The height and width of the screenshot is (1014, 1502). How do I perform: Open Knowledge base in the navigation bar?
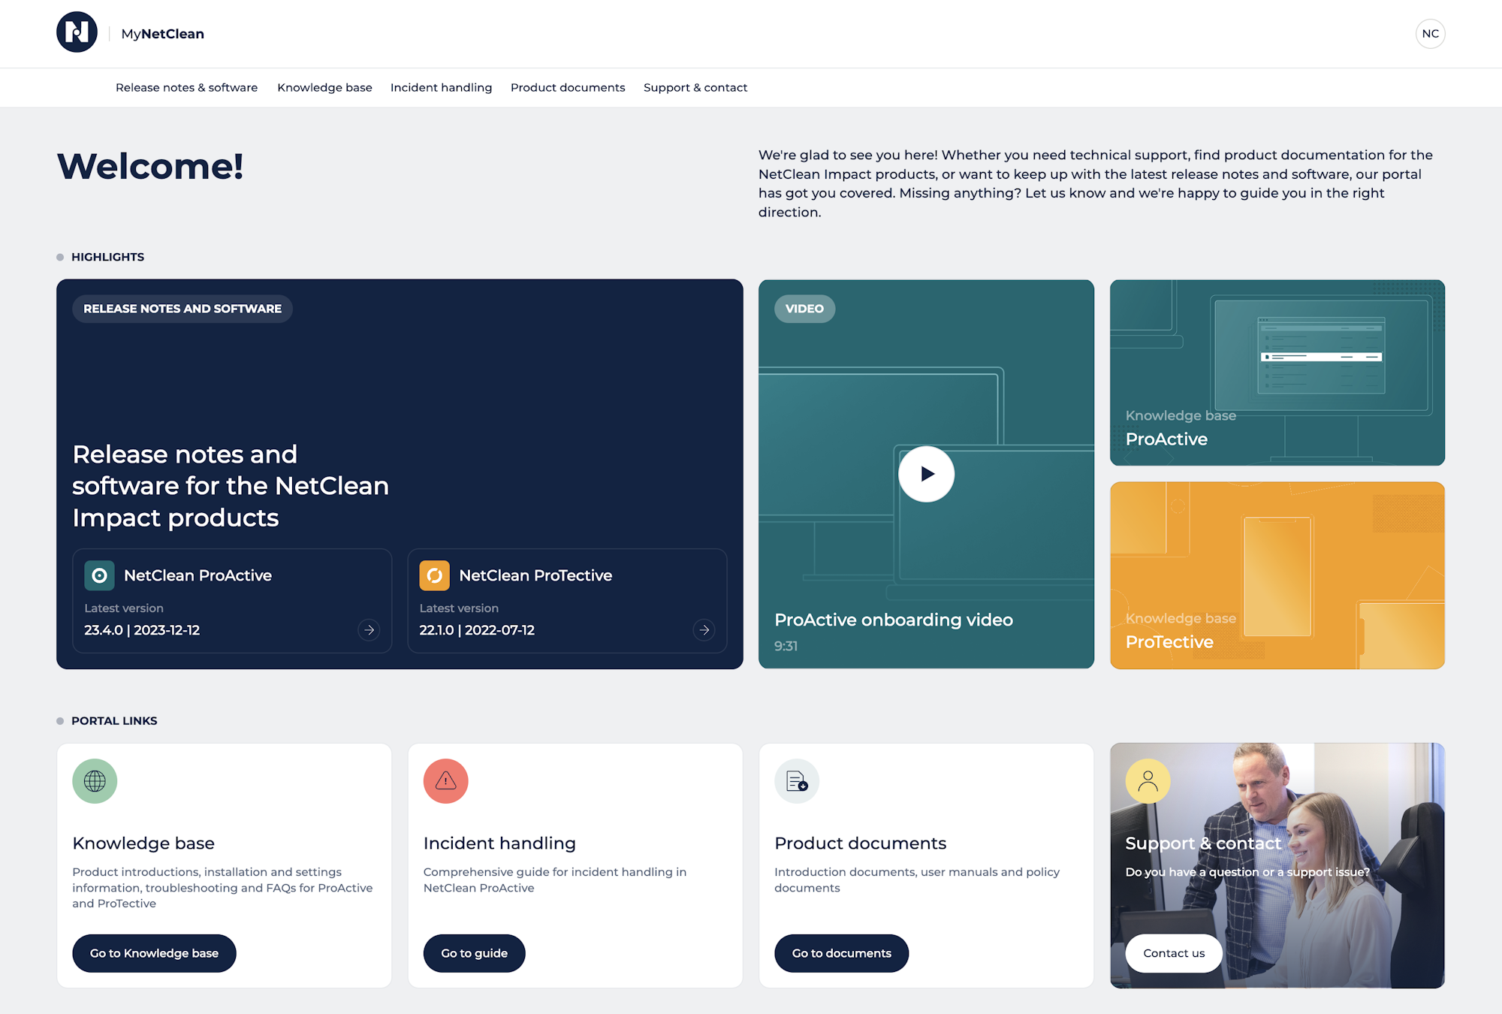point(324,87)
